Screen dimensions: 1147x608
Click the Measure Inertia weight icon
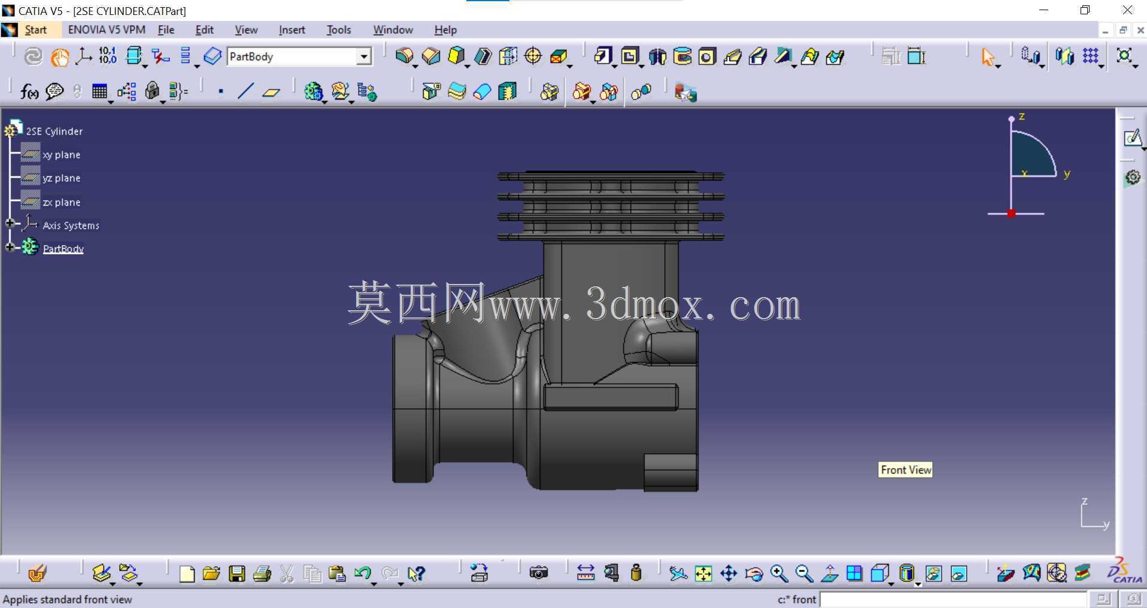click(x=636, y=573)
